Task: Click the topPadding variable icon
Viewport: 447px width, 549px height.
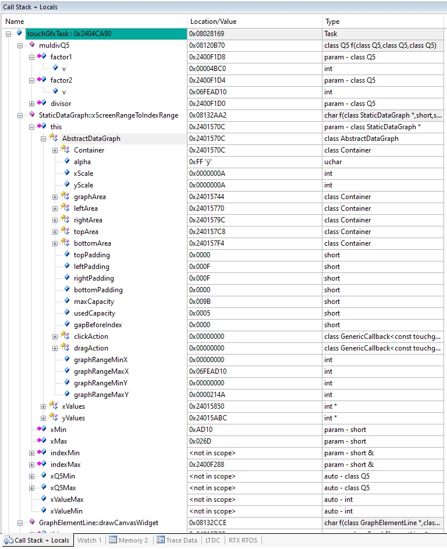Action: tap(67, 254)
